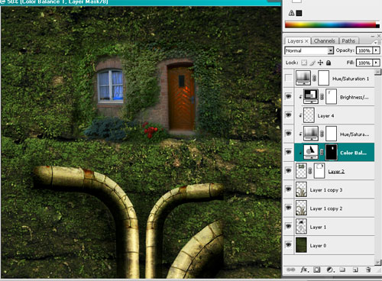
Task: Click the Layer 1 copy 3 thumbnail
Action: [301, 189]
